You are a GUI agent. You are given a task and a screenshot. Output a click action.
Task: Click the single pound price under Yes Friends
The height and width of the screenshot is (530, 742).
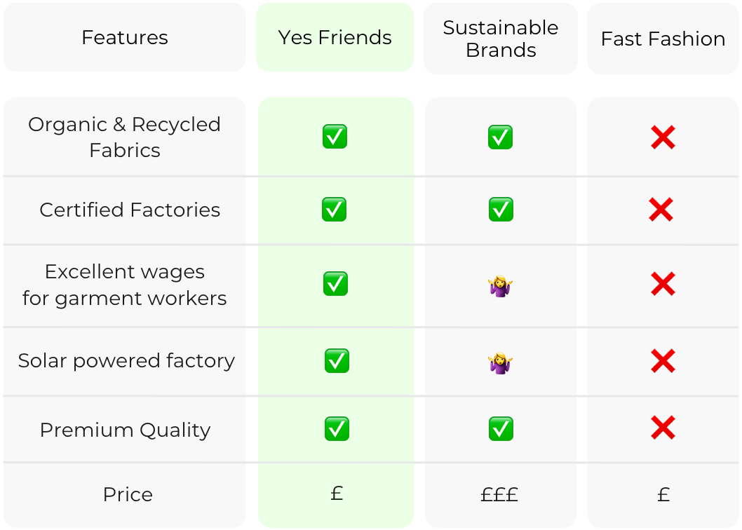pyautogui.click(x=337, y=494)
